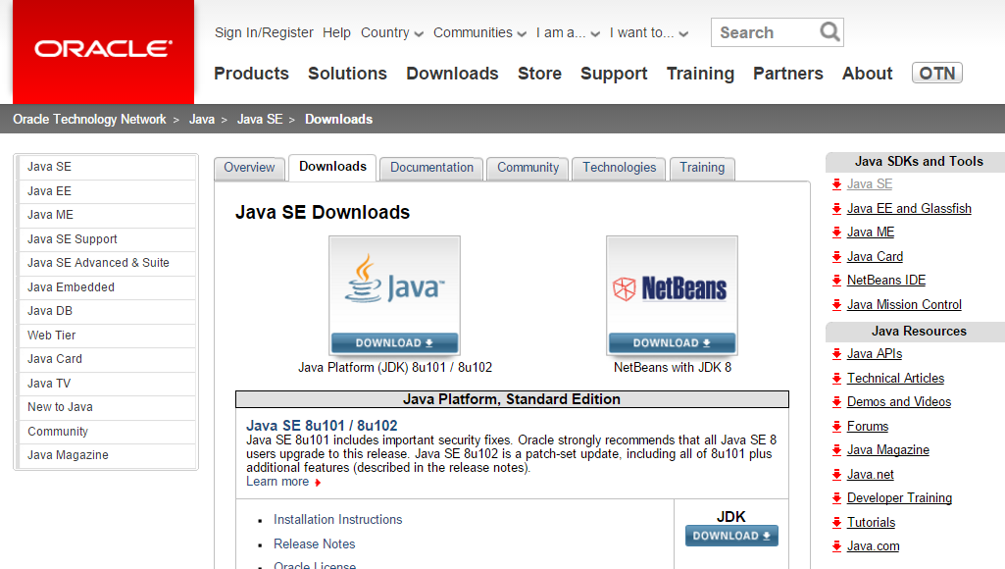Open the Products menu

tap(251, 74)
